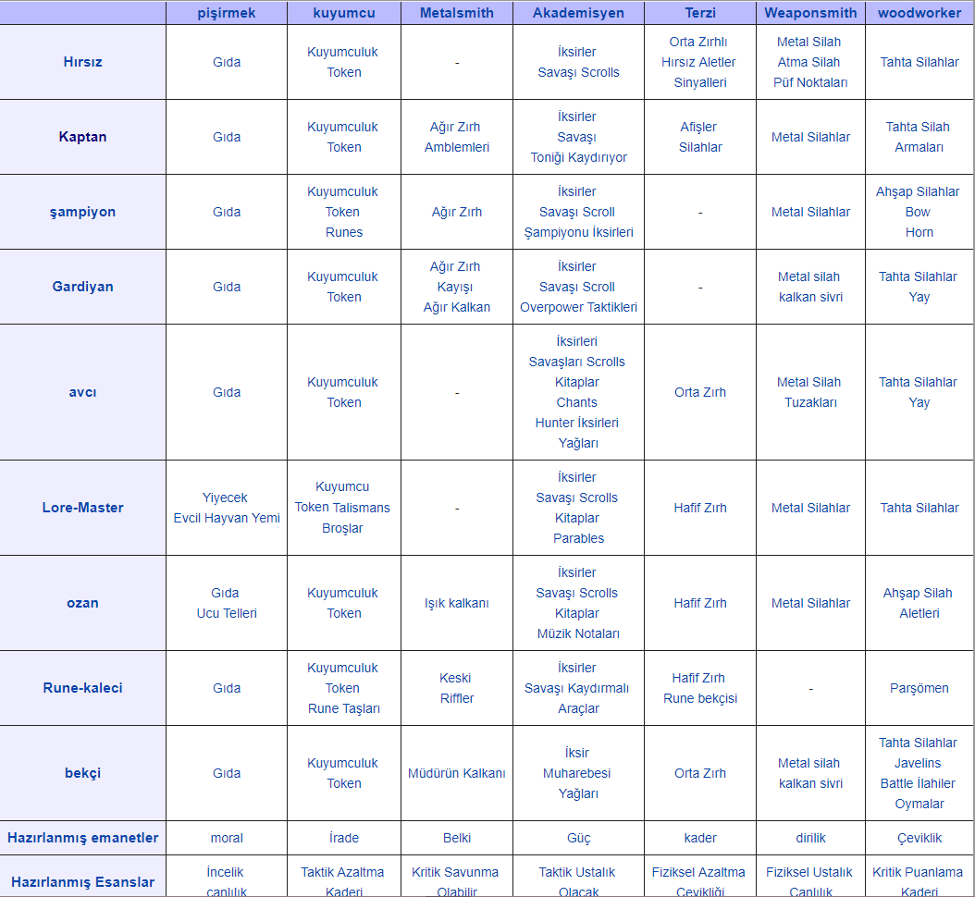The width and height of the screenshot is (975, 897).
Task: Click Çeviklik in Hazırlanmış emanetler row
Action: click(x=919, y=838)
